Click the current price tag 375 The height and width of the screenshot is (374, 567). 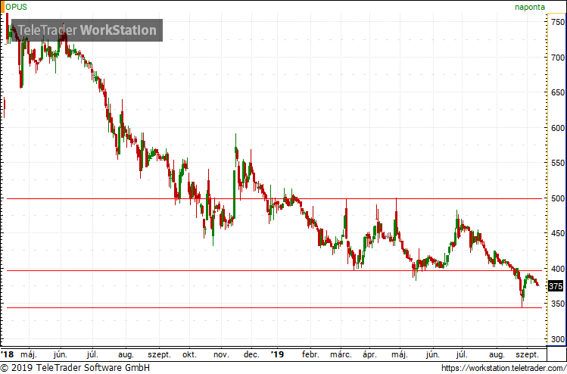[556, 286]
